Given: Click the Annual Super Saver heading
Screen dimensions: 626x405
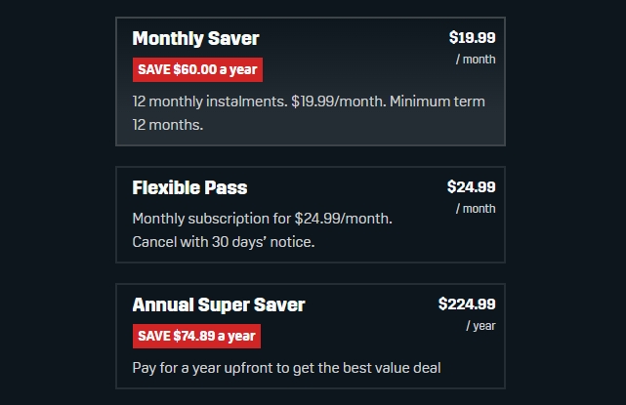Looking at the screenshot, I should click(x=219, y=304).
